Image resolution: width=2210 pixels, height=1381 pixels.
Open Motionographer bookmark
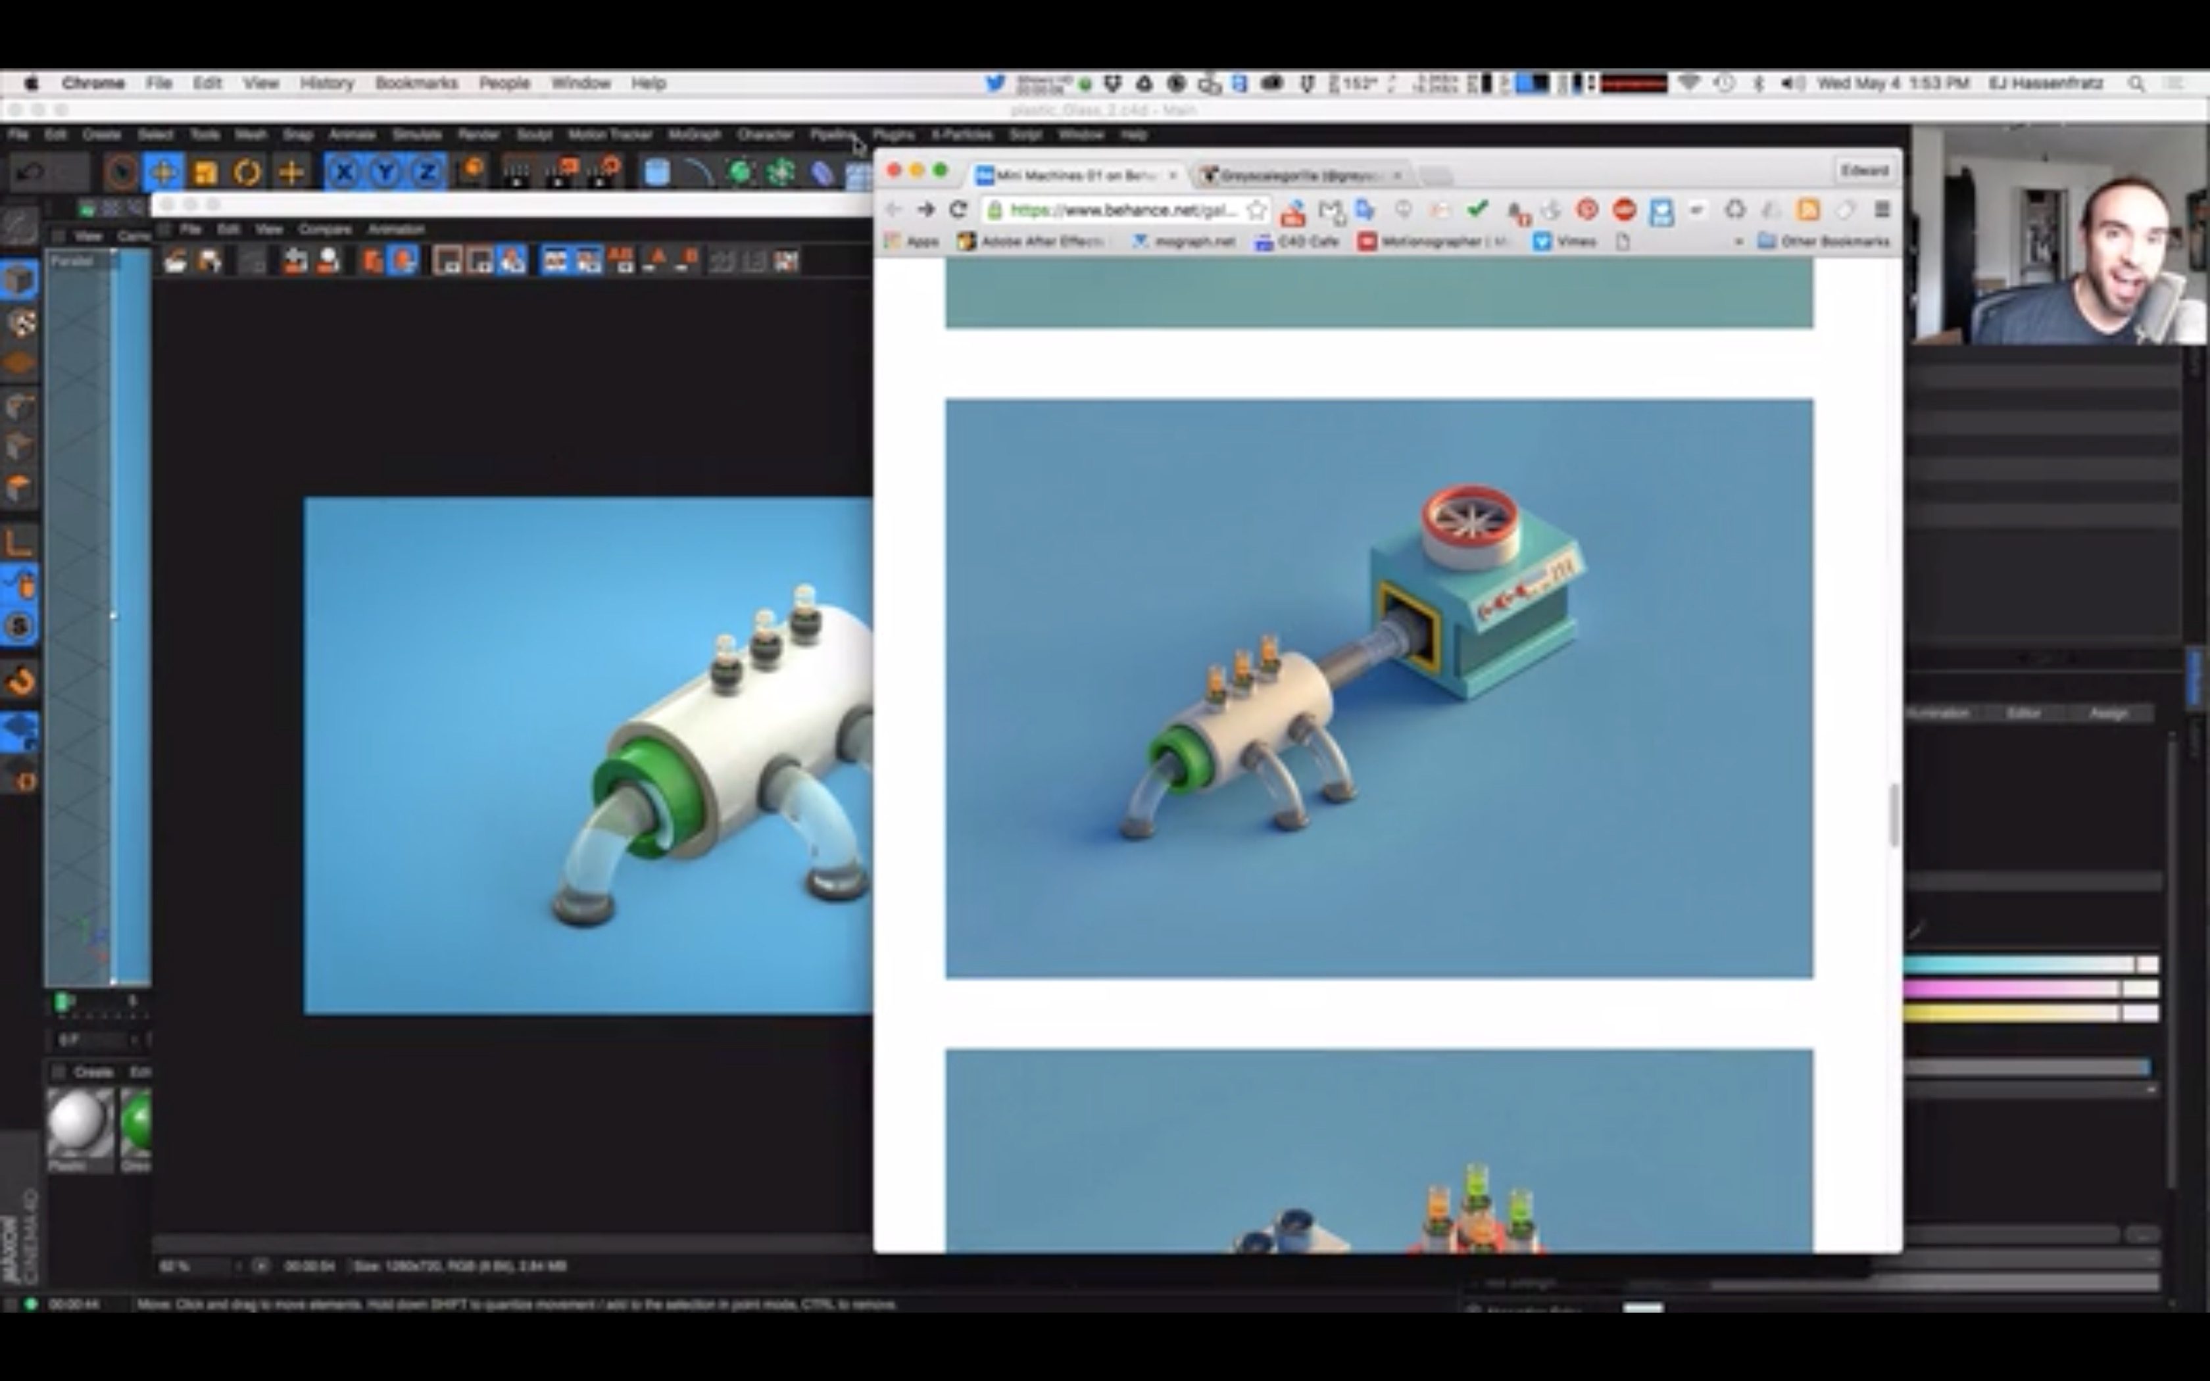[1434, 242]
